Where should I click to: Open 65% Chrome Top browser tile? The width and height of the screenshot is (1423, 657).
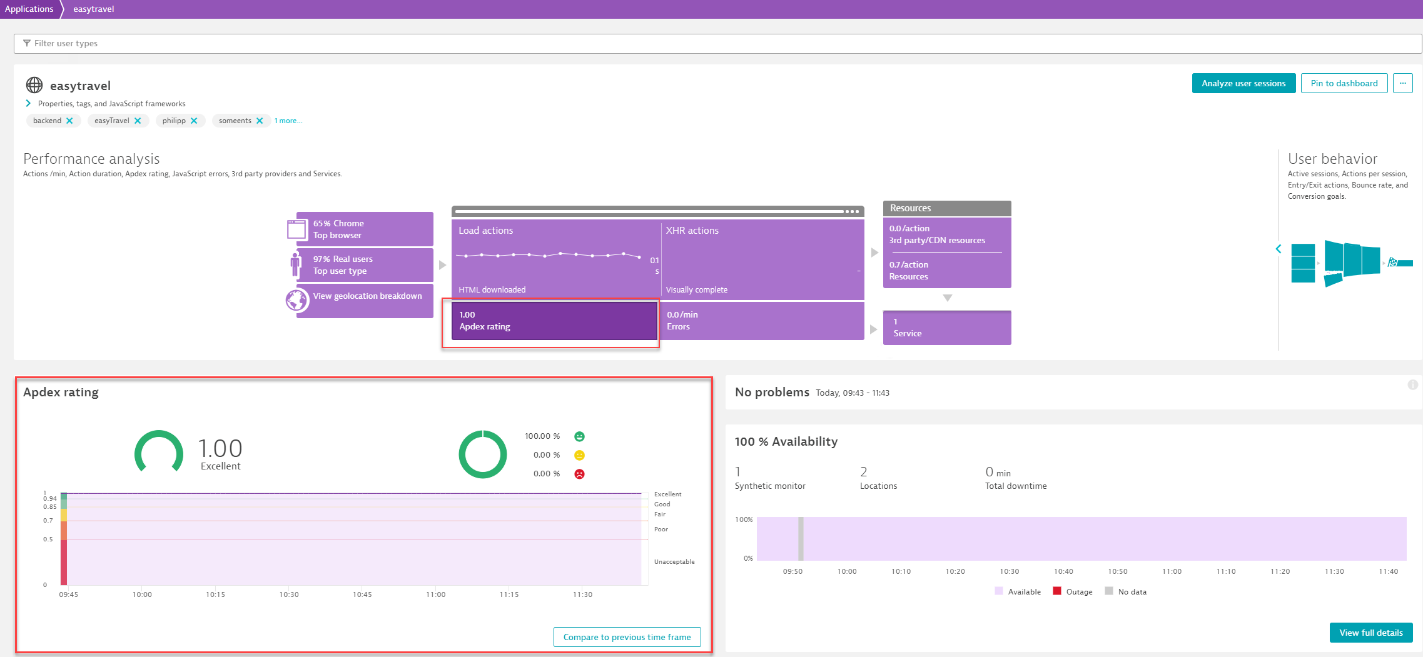(365, 229)
